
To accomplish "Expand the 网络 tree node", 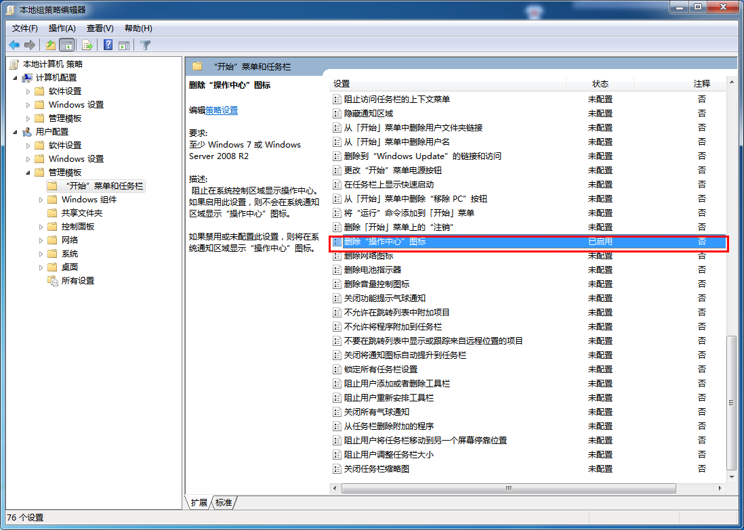I will (x=41, y=240).
